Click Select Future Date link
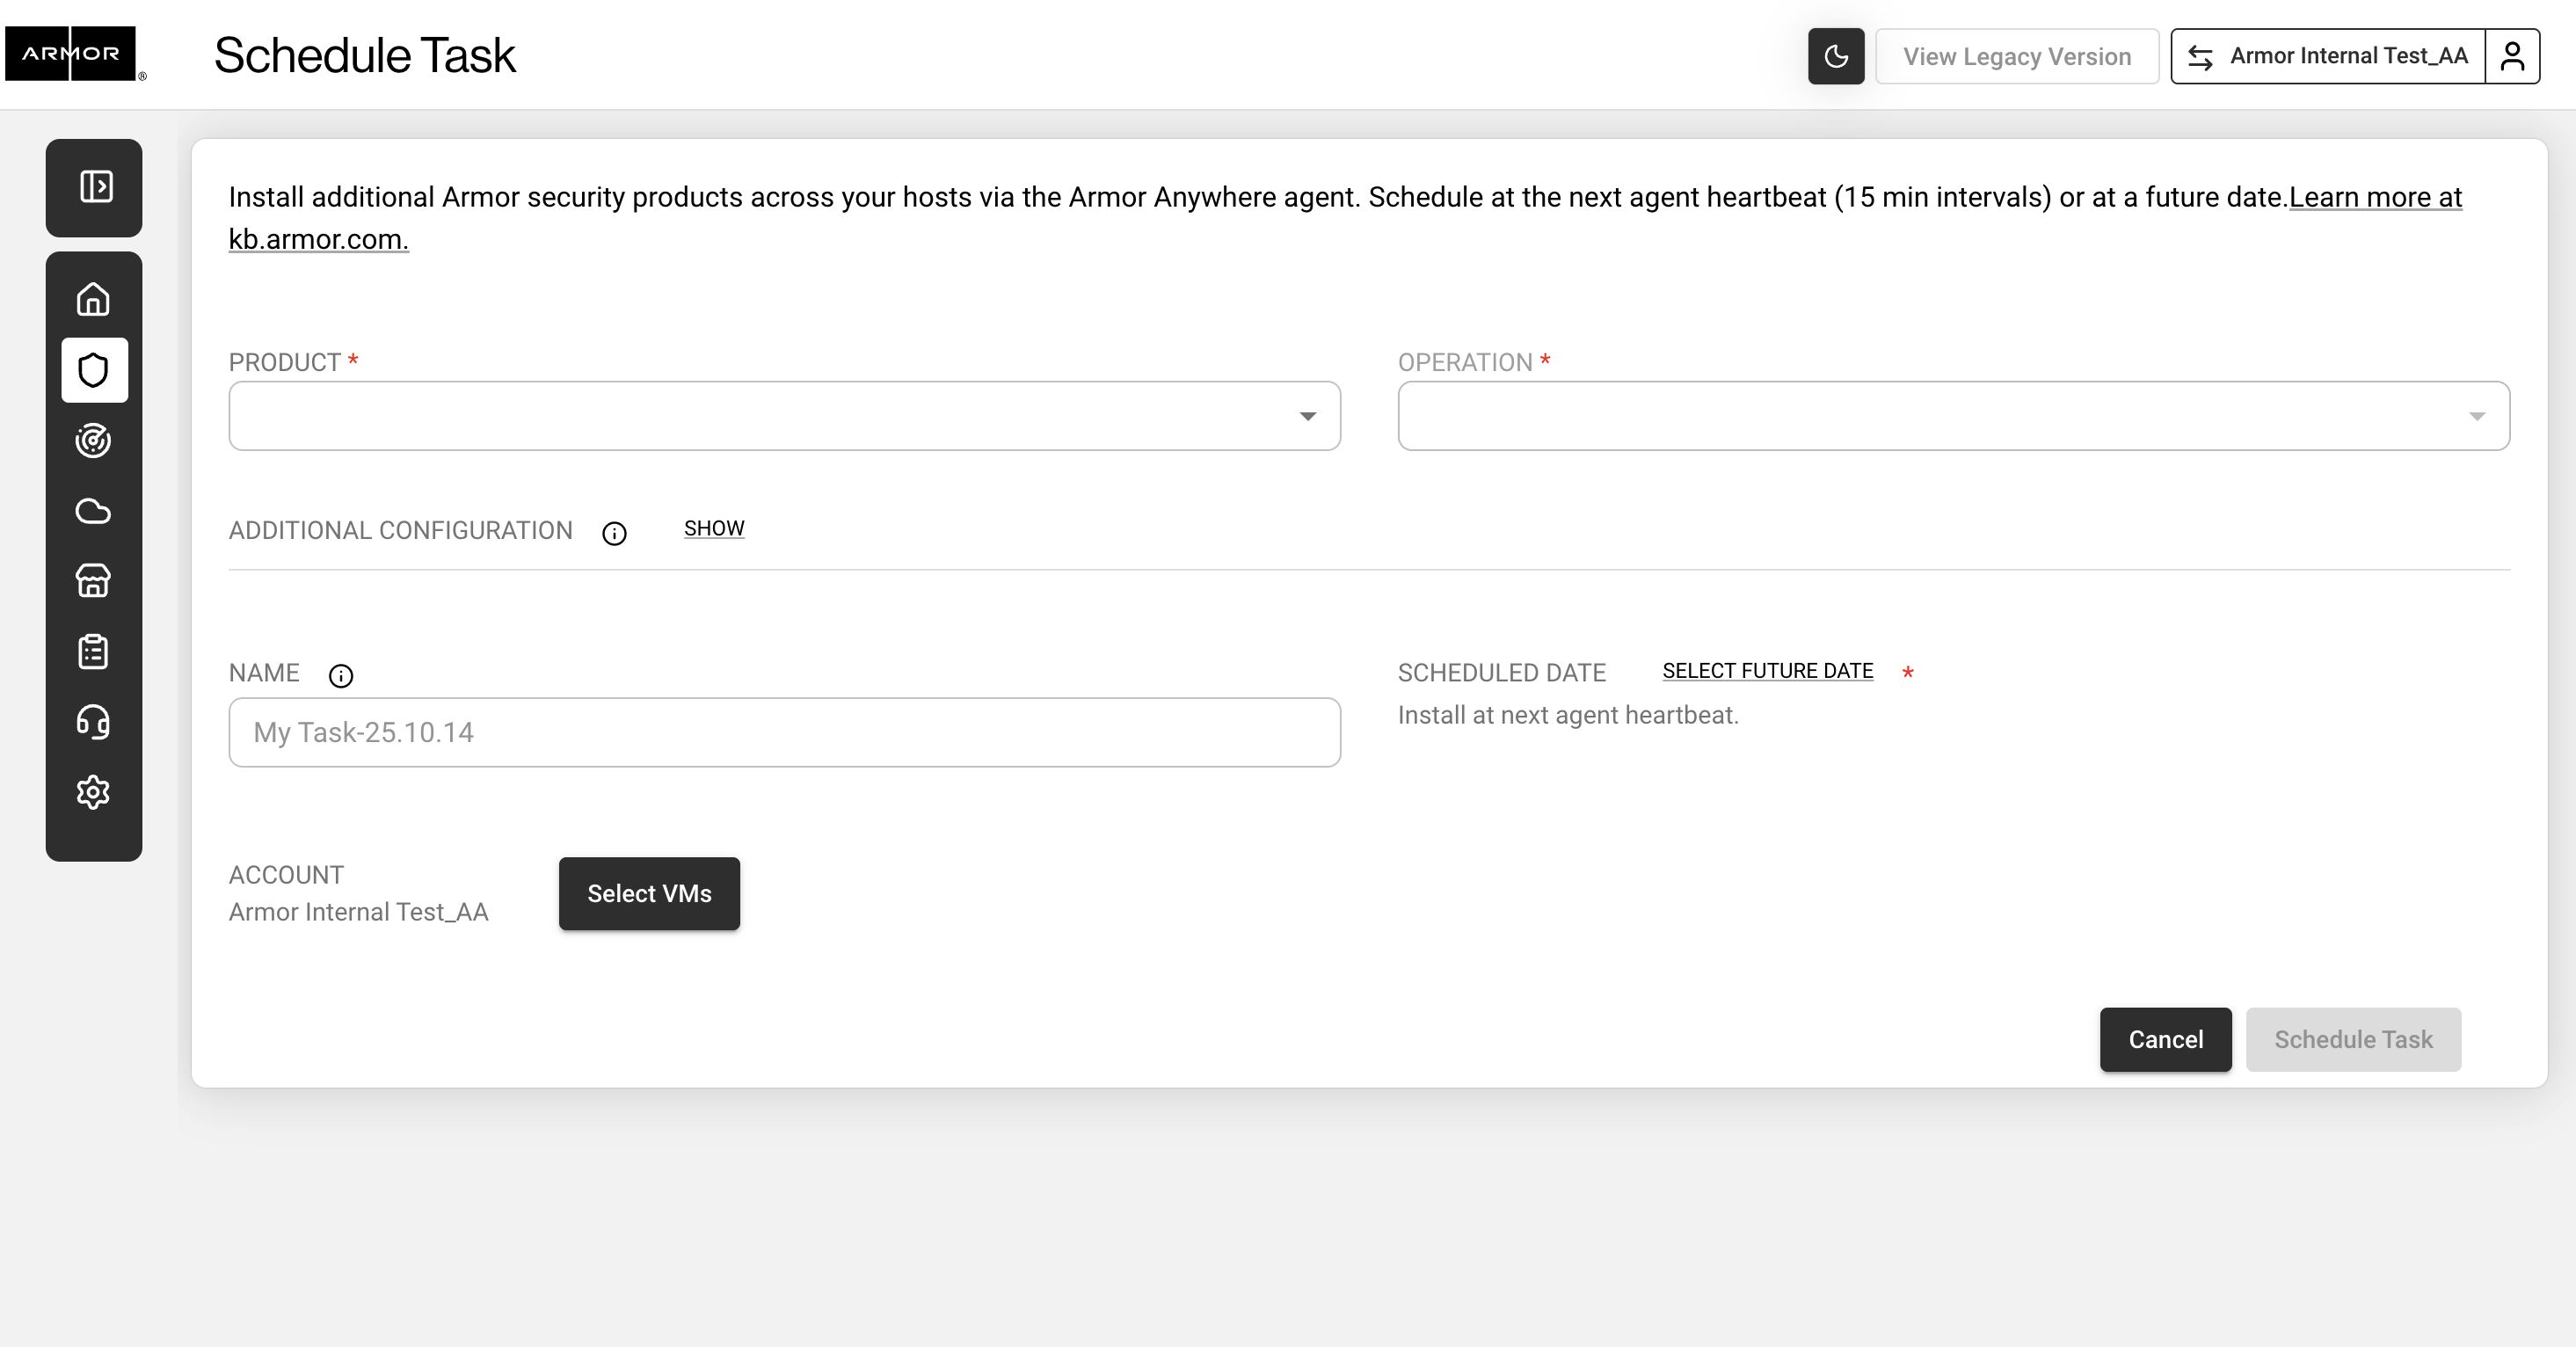 coord(1767,671)
